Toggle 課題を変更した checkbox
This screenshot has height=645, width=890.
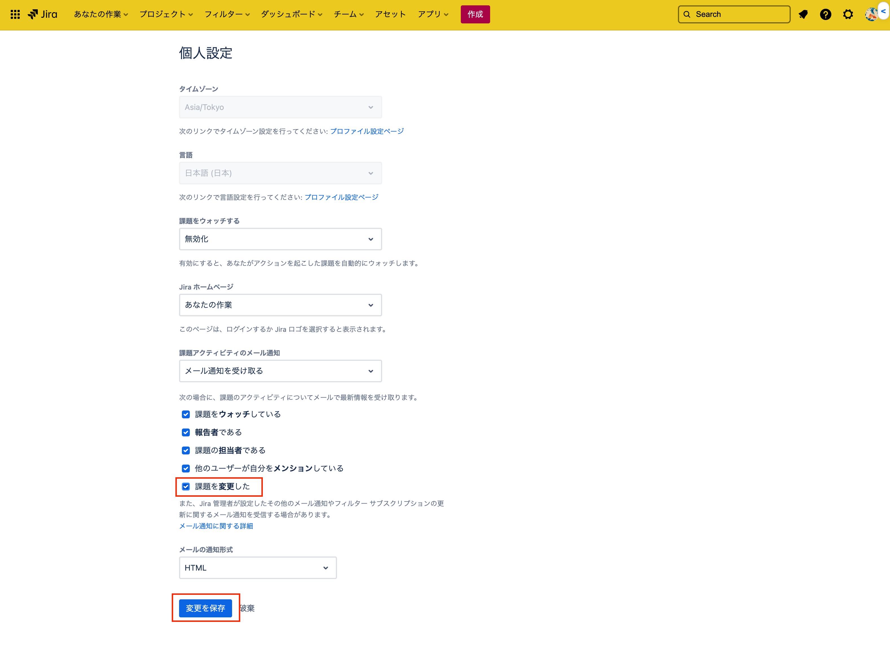tap(186, 487)
